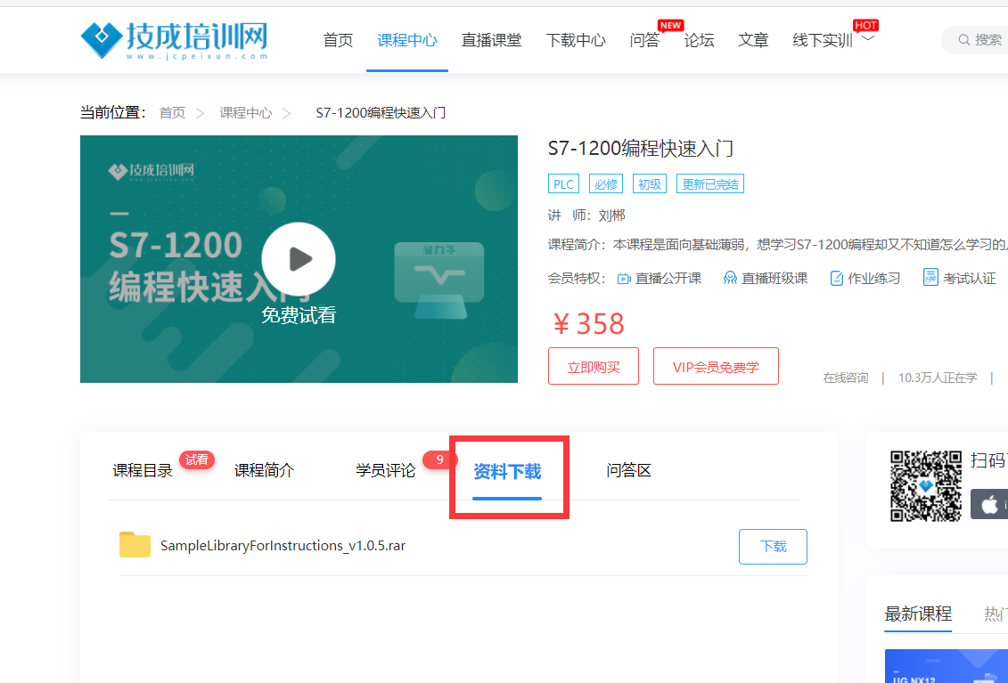This screenshot has height=683, width=1008.
Task: Click the SampleLibraryForInstructions_v1.0.5.rar file name
Action: coord(283,546)
